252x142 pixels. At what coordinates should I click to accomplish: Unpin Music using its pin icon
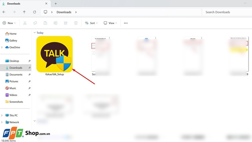pyautogui.click(x=29, y=88)
